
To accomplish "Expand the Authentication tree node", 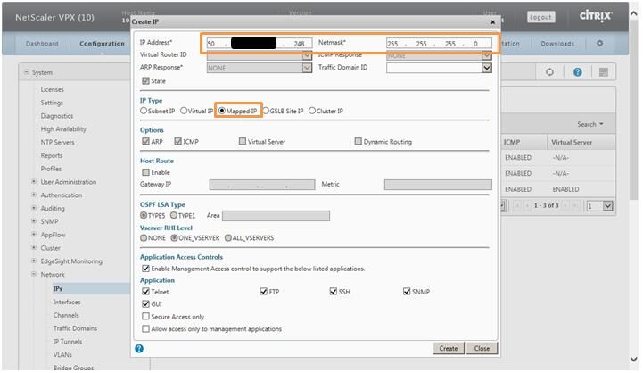I will (34, 195).
